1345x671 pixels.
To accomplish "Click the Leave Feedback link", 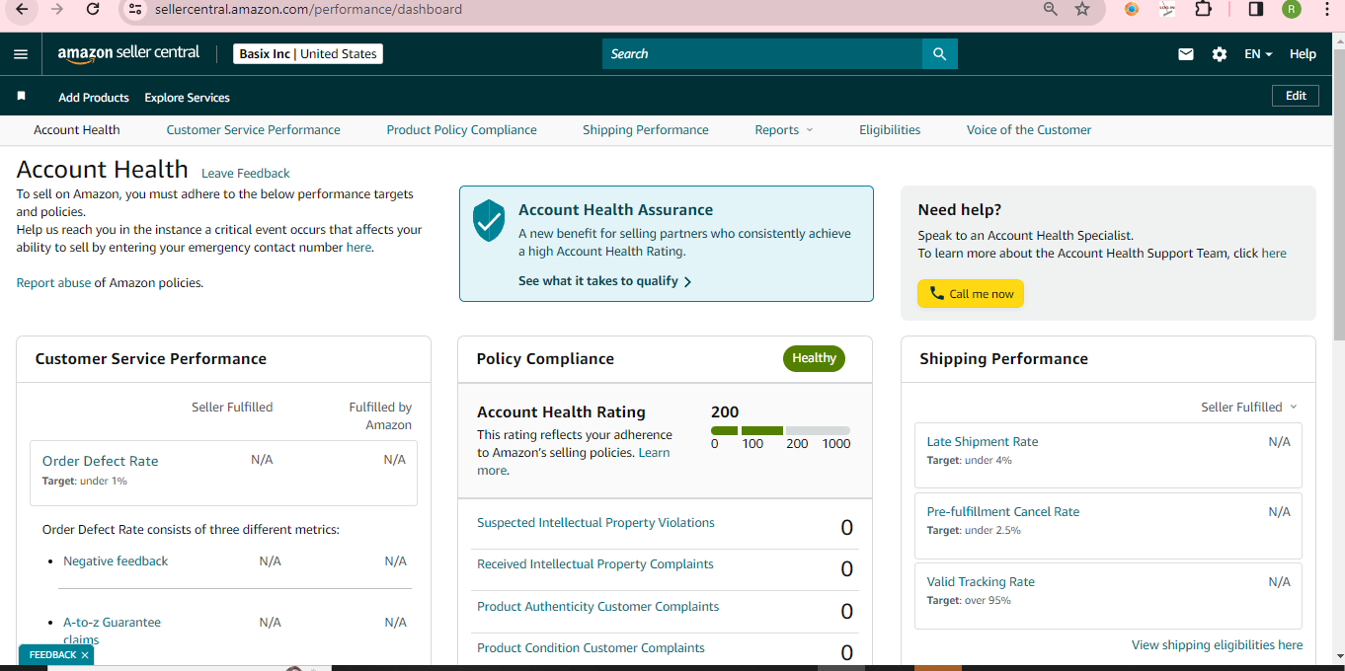I will tap(246, 174).
